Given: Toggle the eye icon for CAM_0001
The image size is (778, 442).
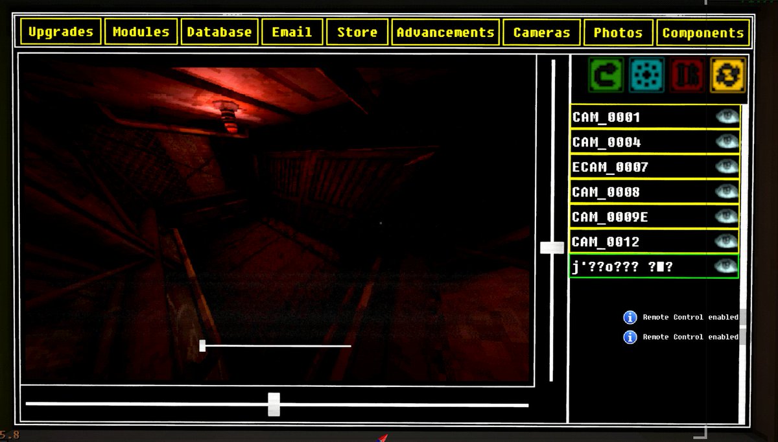Looking at the screenshot, I should point(727,117).
